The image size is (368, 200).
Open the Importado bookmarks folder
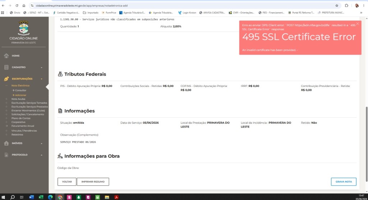(91, 13)
